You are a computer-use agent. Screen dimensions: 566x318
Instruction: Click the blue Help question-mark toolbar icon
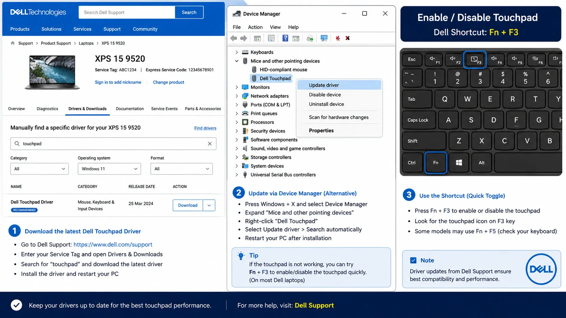(x=285, y=38)
